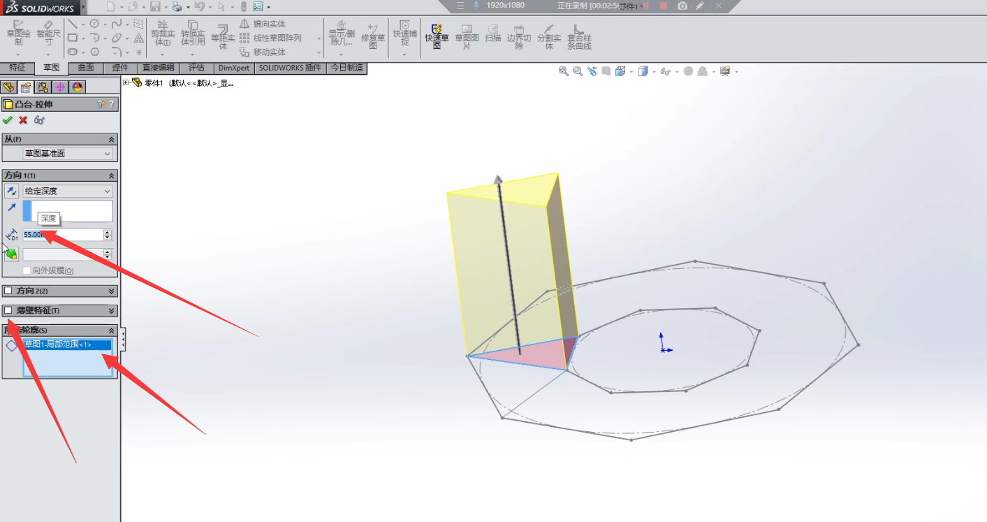This screenshot has width=987, height=522.
Task: Open the 草图基准面 start condition dropdown
Action: [x=67, y=154]
